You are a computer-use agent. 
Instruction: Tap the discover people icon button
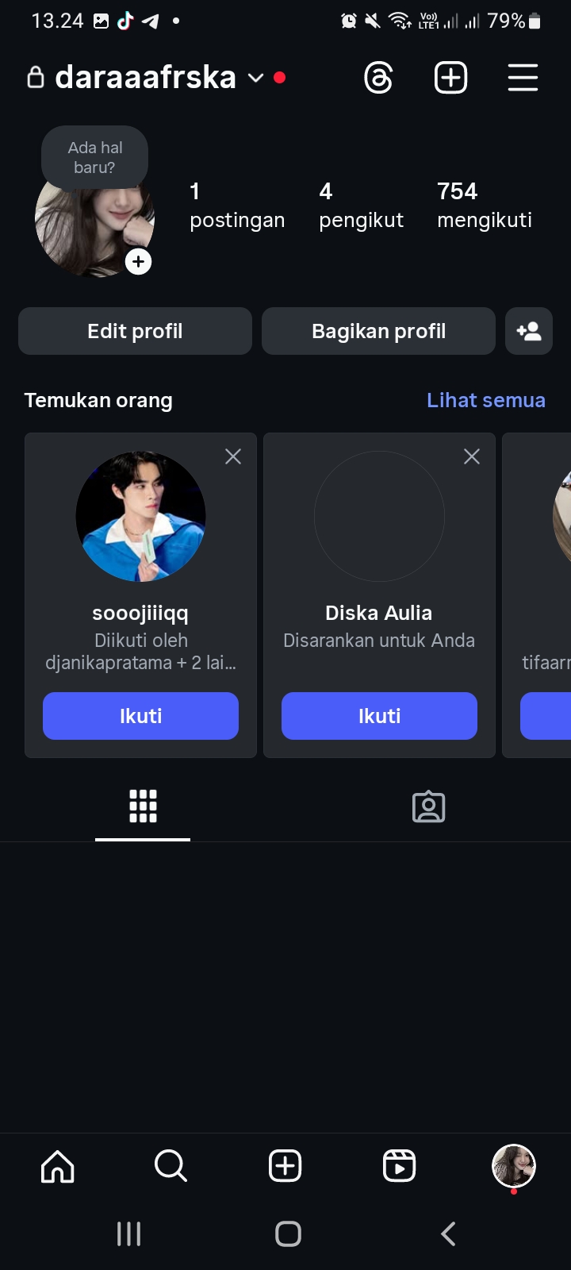[x=528, y=331]
